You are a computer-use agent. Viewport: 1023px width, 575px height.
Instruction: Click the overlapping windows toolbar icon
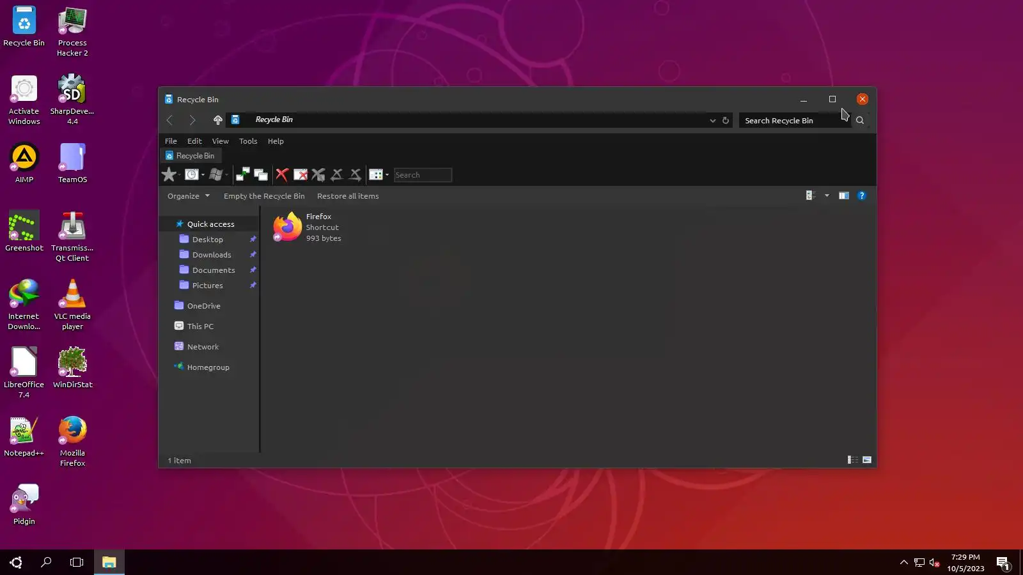[260, 174]
